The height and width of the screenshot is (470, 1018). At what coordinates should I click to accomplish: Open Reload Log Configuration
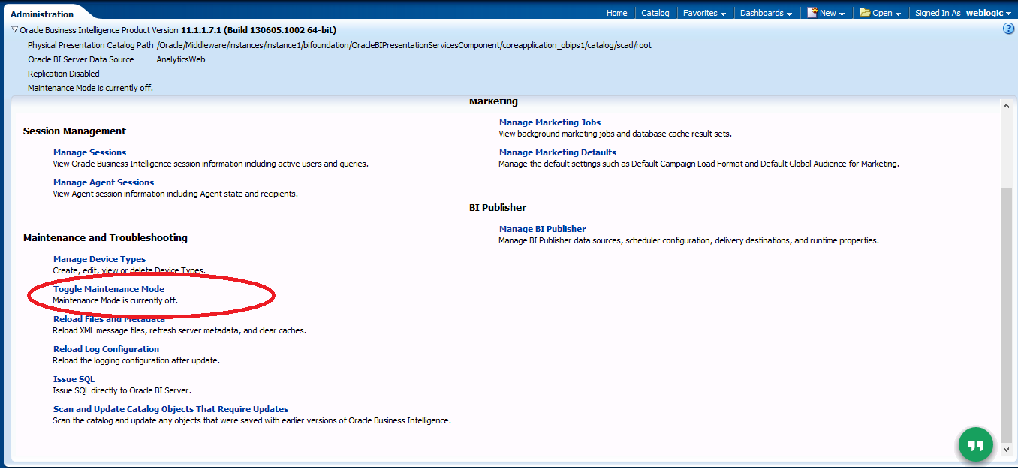click(x=106, y=349)
